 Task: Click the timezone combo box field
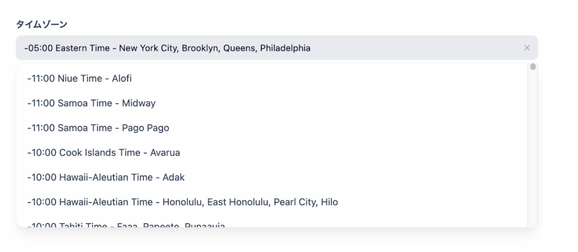tap(271, 48)
